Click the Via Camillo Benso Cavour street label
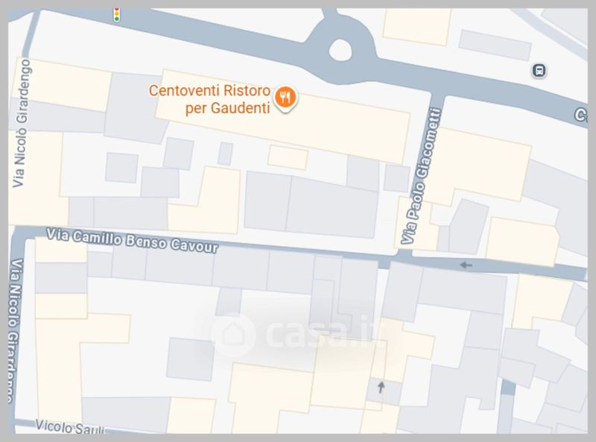Screen dimensions: 596x442 (x=133, y=241)
